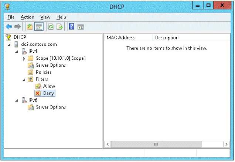Select the Policies label
The width and height of the screenshot is (235, 162).
coord(44,72)
